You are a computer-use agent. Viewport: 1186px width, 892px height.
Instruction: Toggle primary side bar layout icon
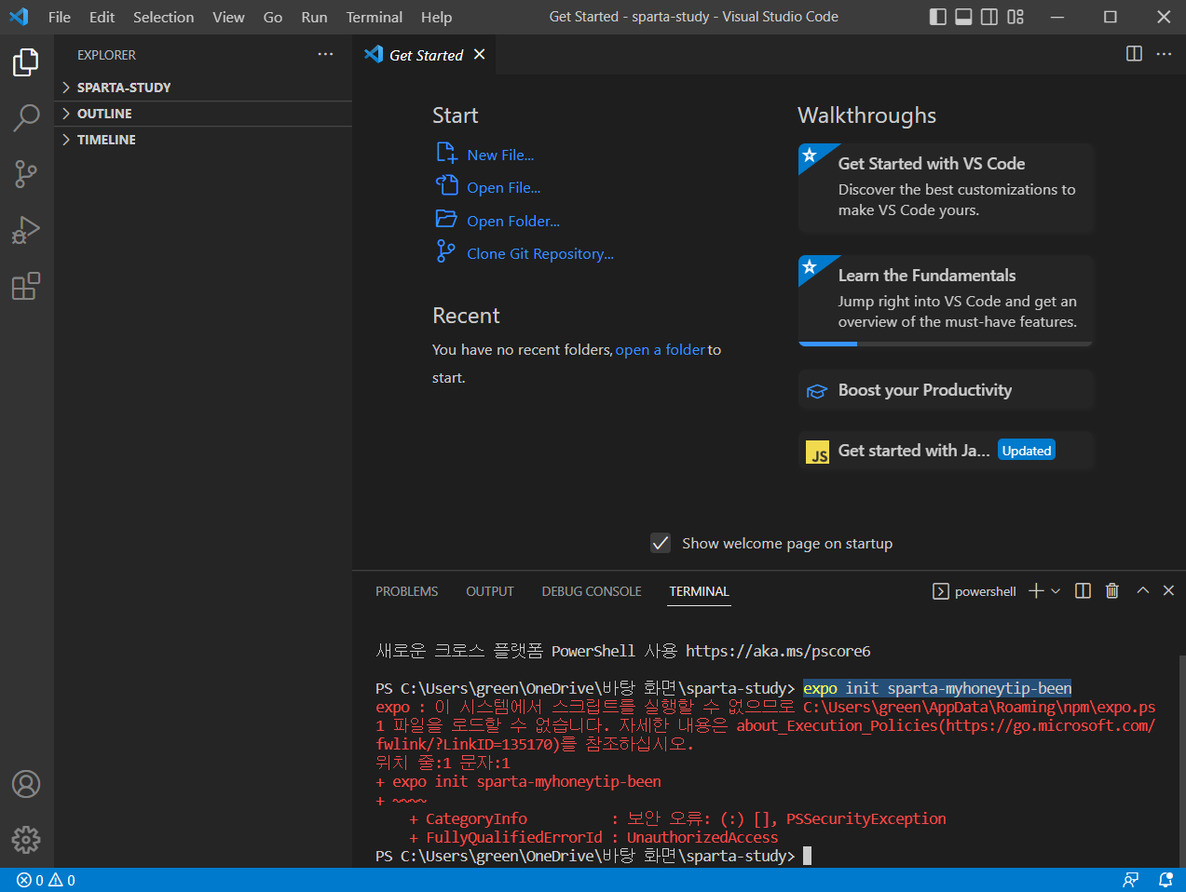(x=938, y=17)
